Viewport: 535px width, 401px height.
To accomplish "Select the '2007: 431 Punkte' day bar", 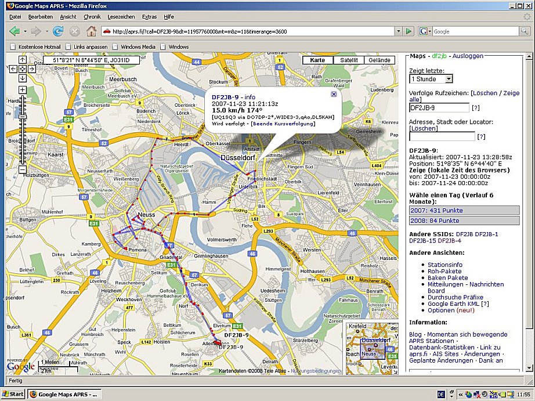I will point(464,210).
